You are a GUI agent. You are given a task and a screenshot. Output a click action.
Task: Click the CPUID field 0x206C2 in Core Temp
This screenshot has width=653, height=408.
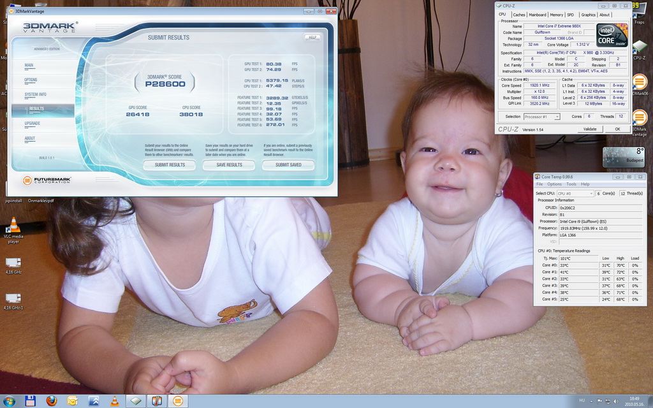point(600,207)
